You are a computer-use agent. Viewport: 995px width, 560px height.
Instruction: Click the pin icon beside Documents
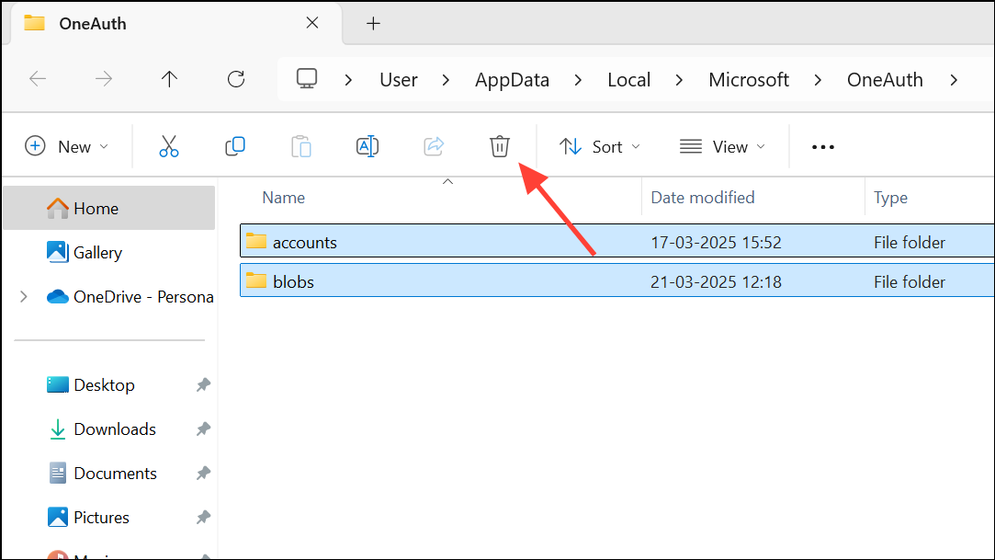coord(203,473)
